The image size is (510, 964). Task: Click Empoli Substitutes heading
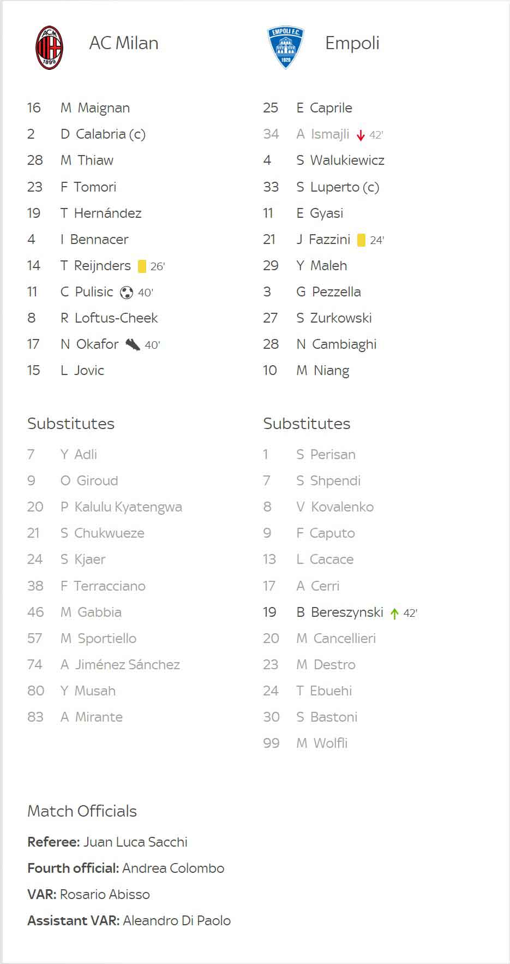click(x=307, y=424)
